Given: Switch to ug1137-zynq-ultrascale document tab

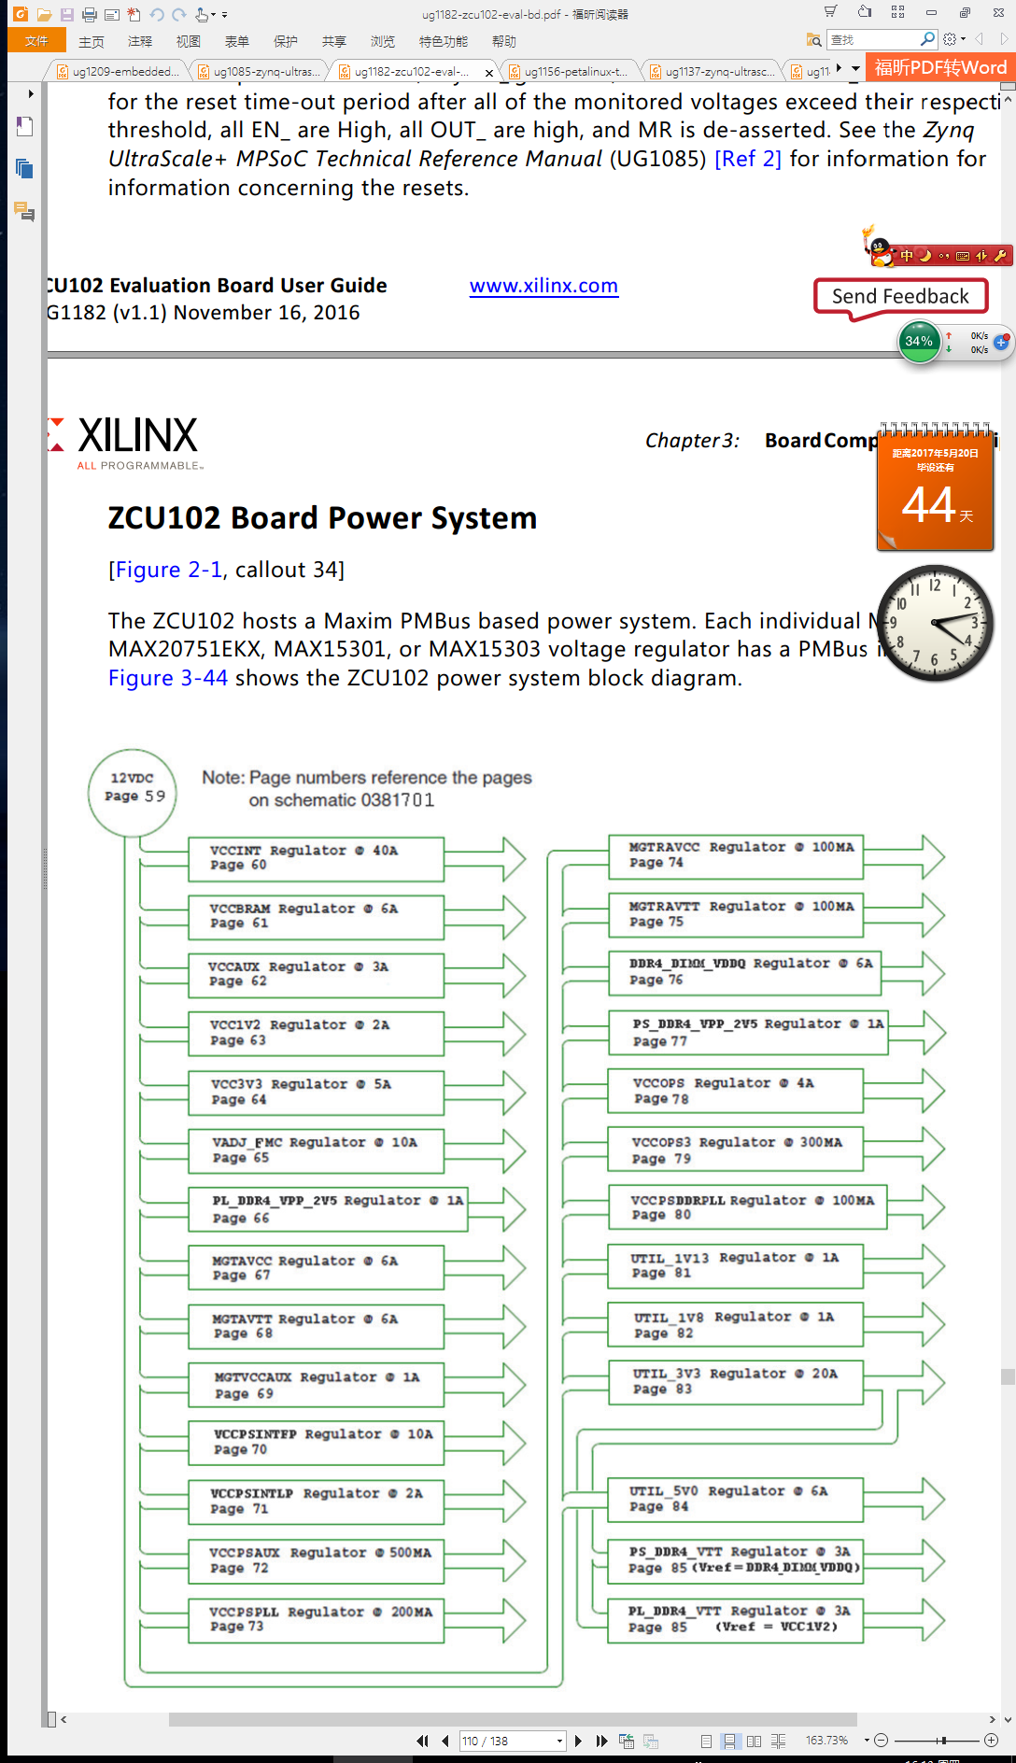Looking at the screenshot, I should tap(712, 71).
